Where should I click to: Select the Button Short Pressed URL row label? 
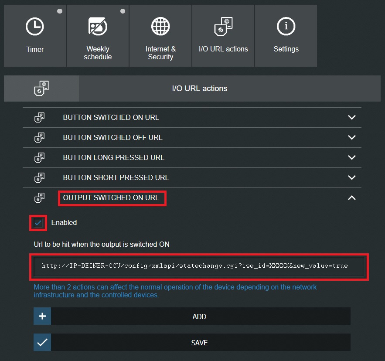pos(116,178)
